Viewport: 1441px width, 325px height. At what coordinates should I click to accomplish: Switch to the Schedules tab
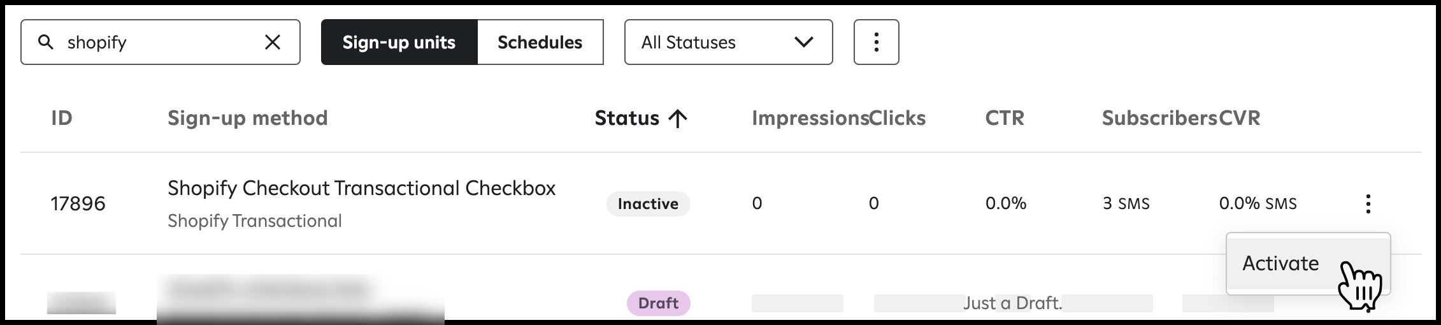click(x=540, y=42)
